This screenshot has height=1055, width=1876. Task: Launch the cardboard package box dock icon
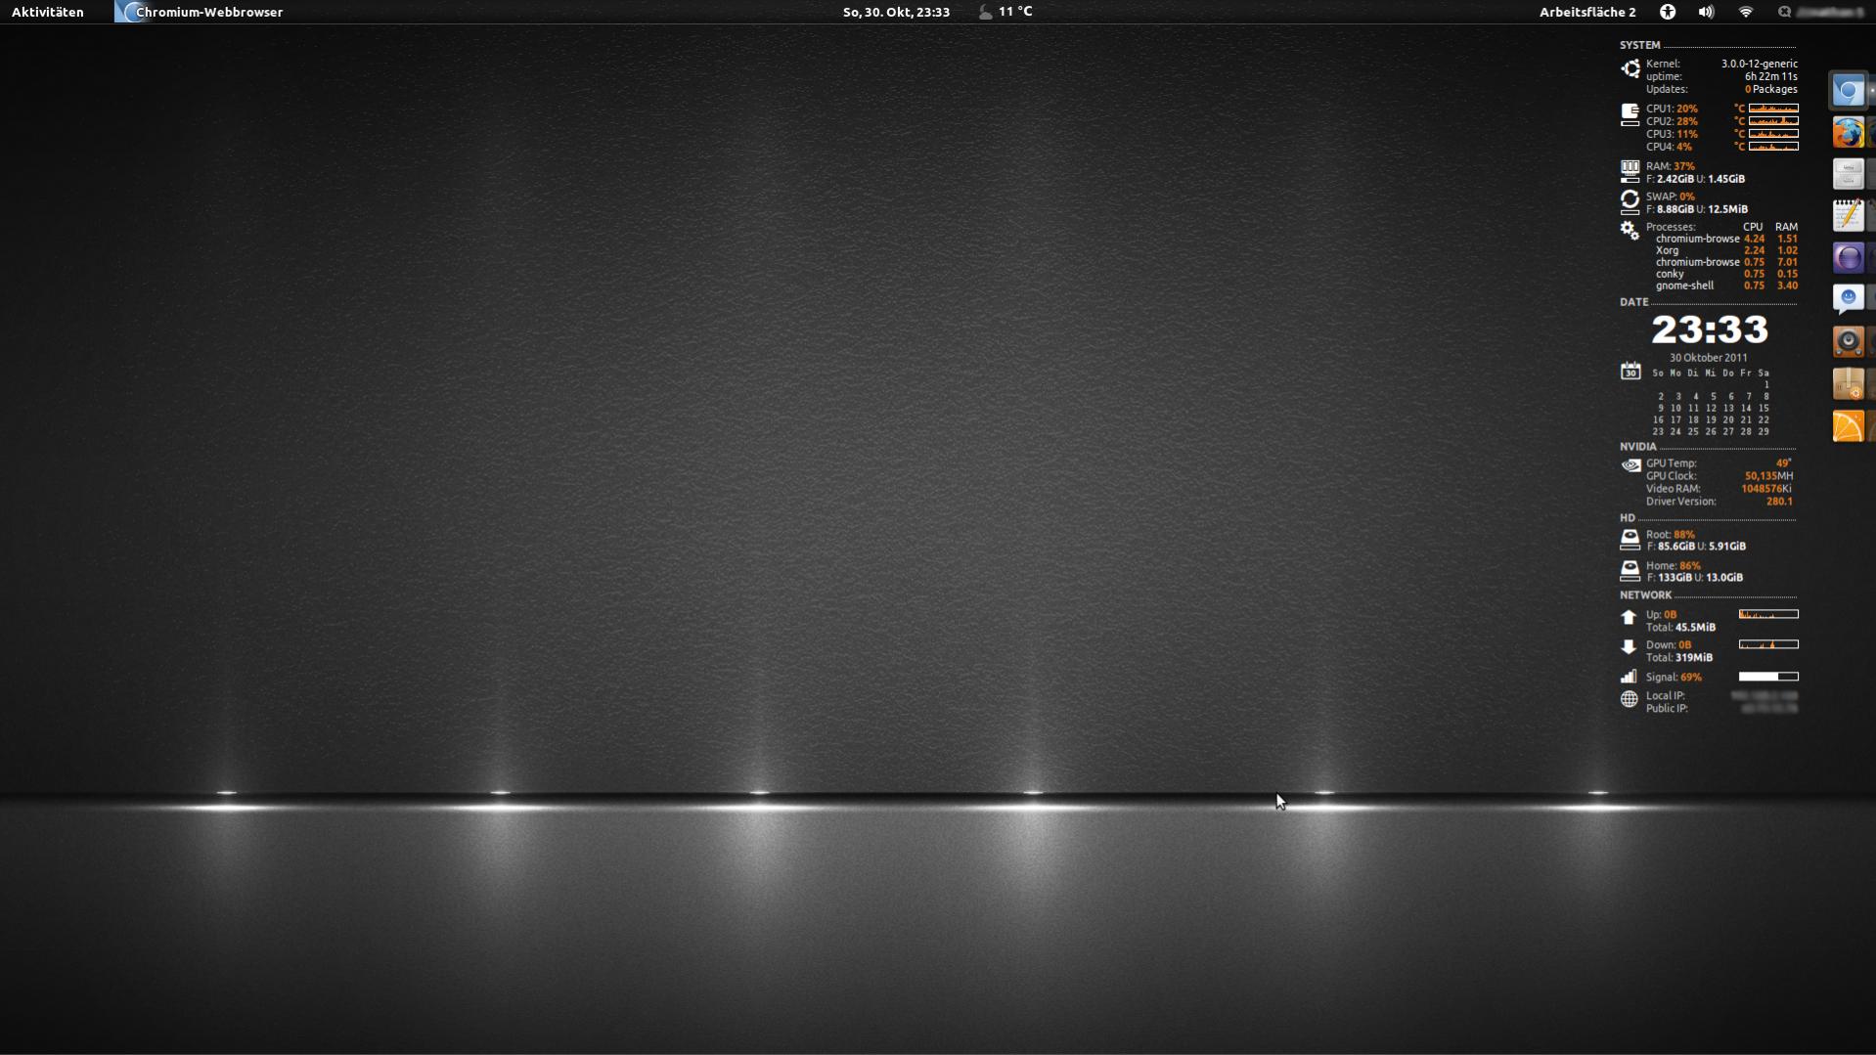(1848, 383)
